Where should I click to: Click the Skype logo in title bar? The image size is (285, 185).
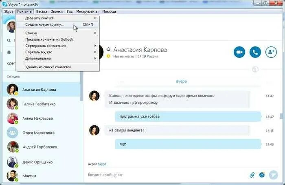tap(4, 4)
